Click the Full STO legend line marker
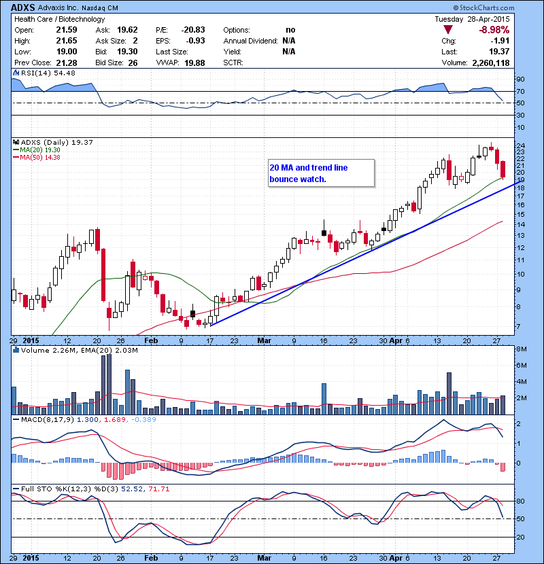This screenshot has height=564, width=544. click(x=16, y=489)
